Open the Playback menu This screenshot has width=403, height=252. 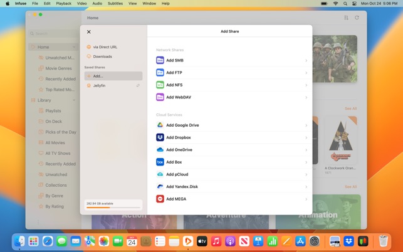[x=63, y=3]
